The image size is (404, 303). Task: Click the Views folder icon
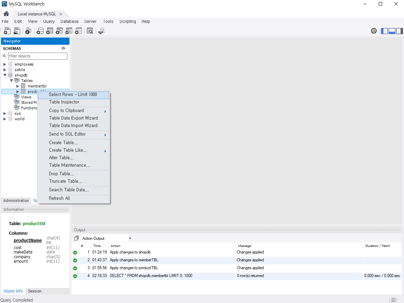[x=17, y=97]
